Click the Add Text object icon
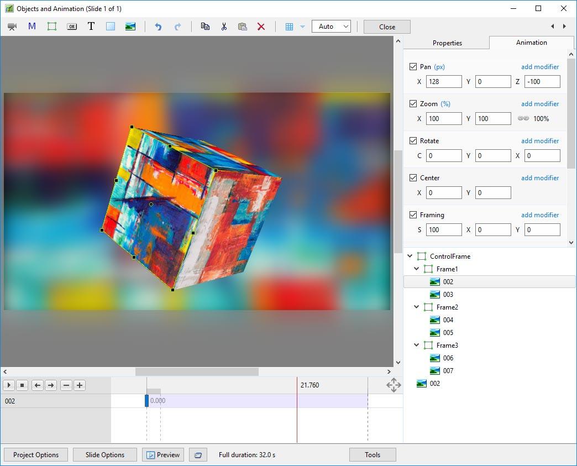 (x=91, y=27)
